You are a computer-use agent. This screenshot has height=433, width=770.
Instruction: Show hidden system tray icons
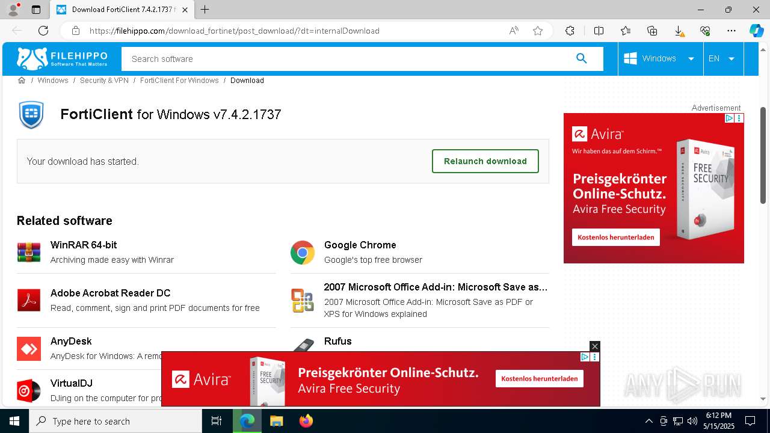[648, 421]
